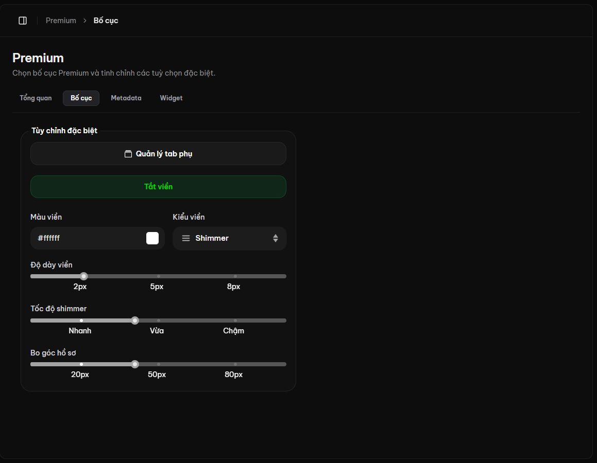Click the Độ dày viền slider handle

point(84,276)
